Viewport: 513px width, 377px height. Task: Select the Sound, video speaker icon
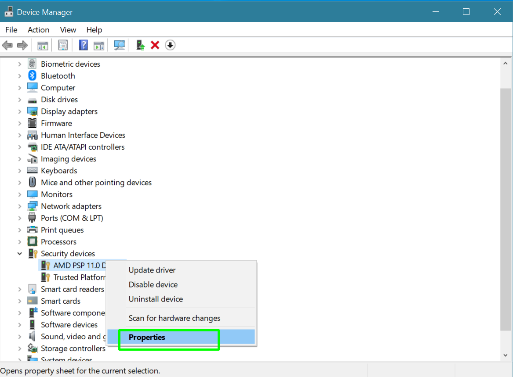(x=32, y=336)
